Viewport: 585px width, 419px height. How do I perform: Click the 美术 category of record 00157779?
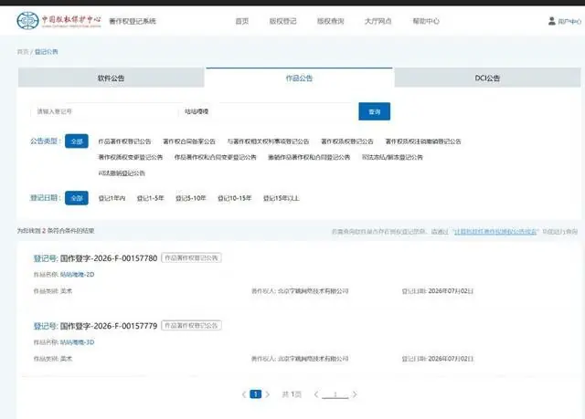coord(67,359)
